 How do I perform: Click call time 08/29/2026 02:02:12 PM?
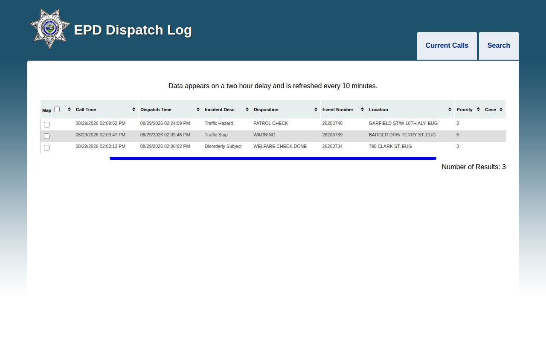click(x=101, y=146)
